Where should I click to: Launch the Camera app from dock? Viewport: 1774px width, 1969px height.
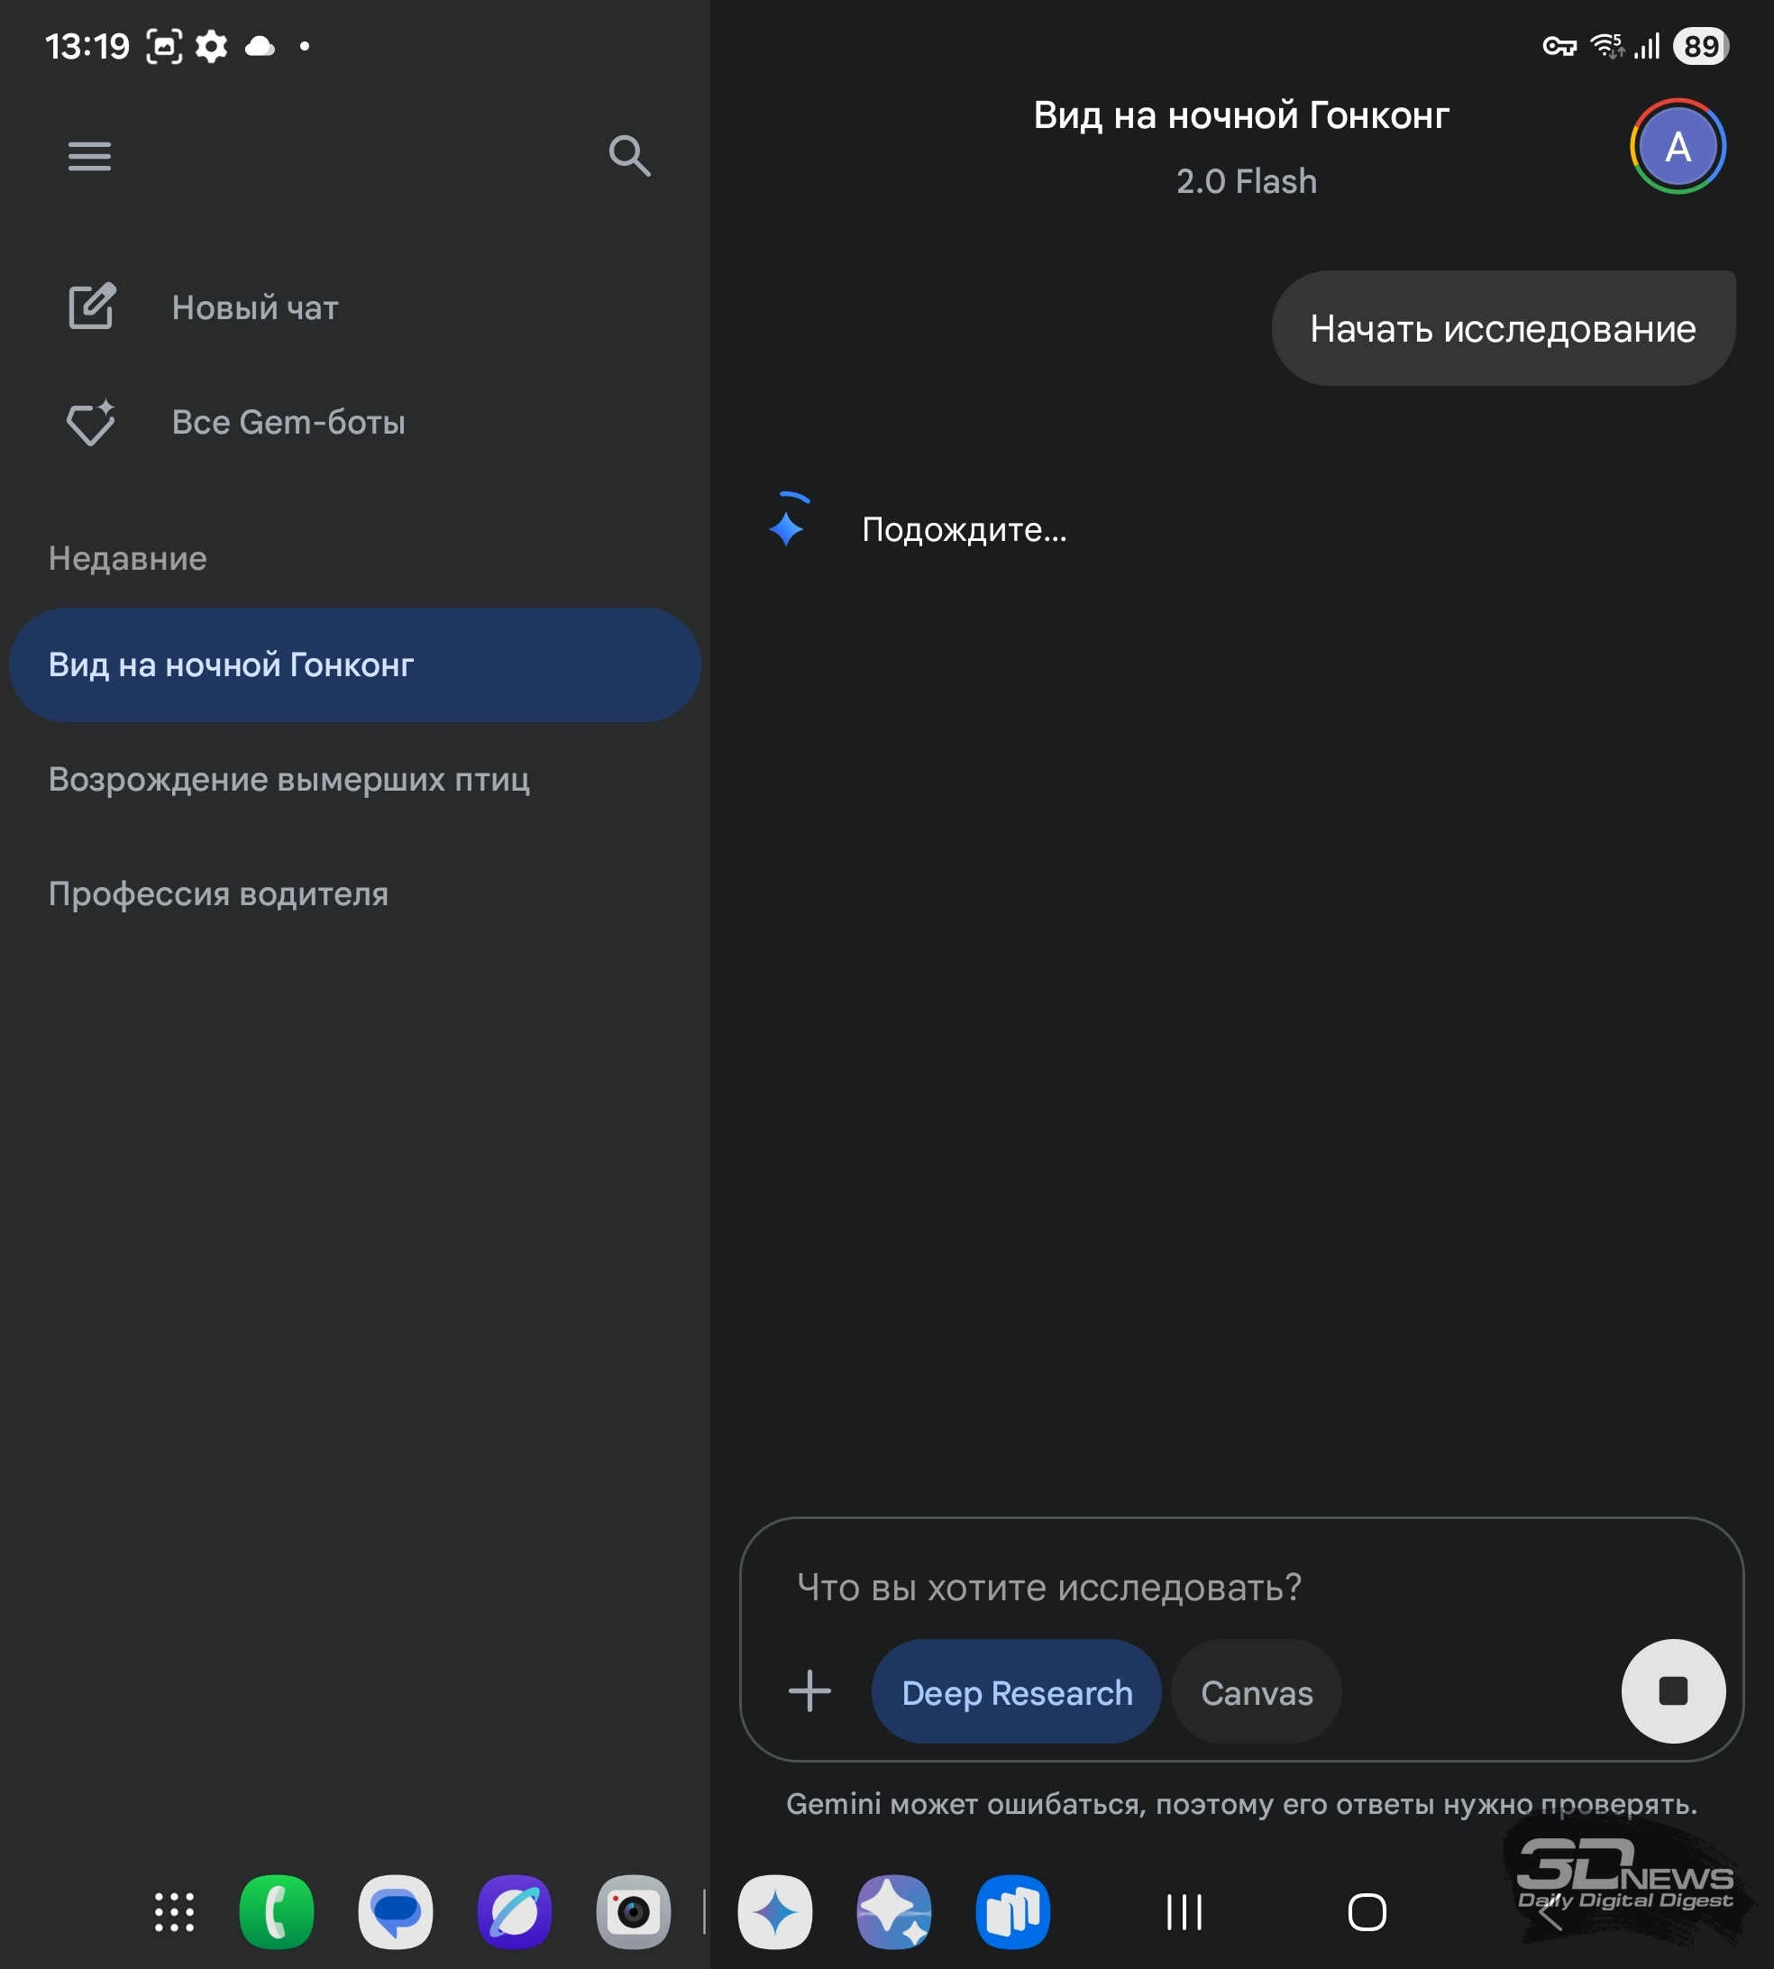pyautogui.click(x=634, y=1911)
